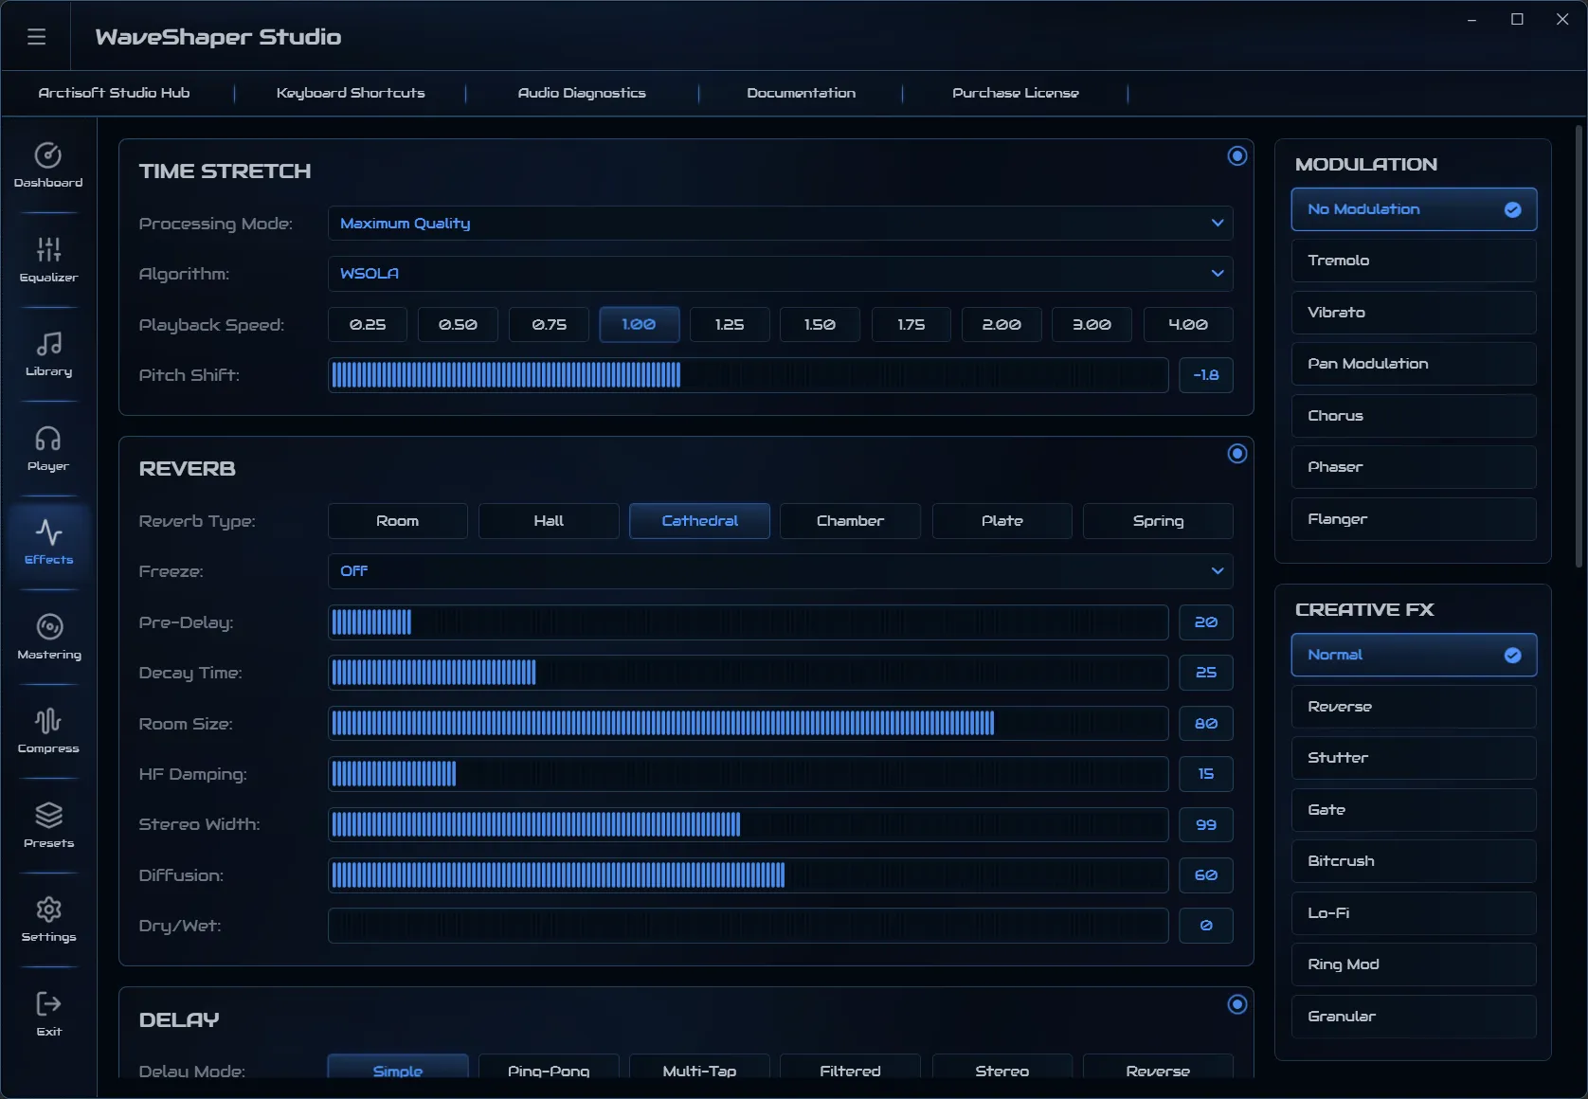Open the Algorithm WSOLA dropdown
Viewport: 1588px width, 1099px height.
[781, 274]
